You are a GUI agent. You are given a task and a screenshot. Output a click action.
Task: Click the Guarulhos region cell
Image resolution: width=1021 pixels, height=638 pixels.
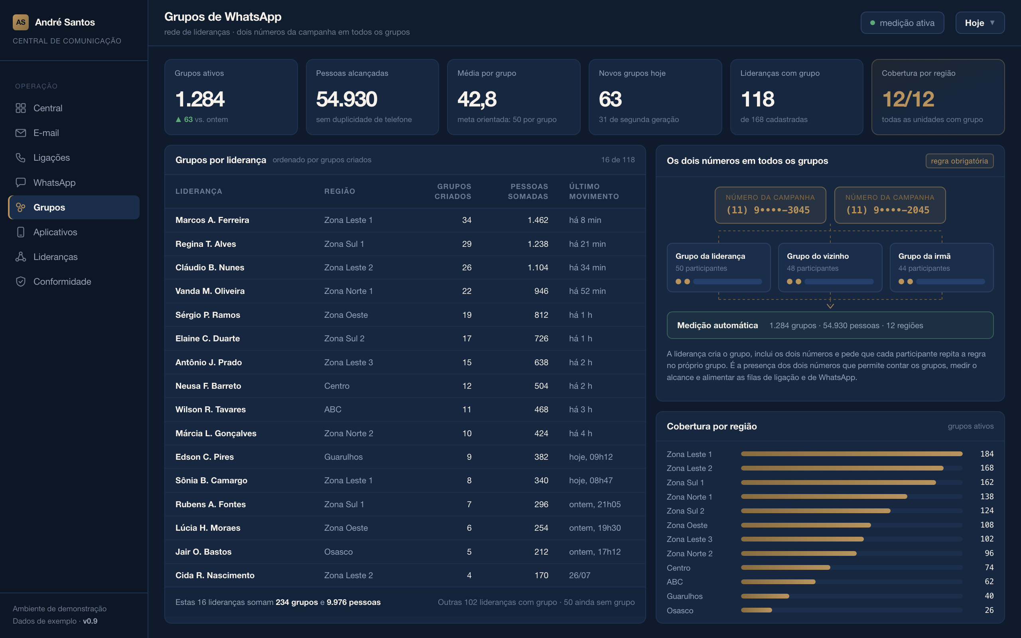tap(343, 457)
